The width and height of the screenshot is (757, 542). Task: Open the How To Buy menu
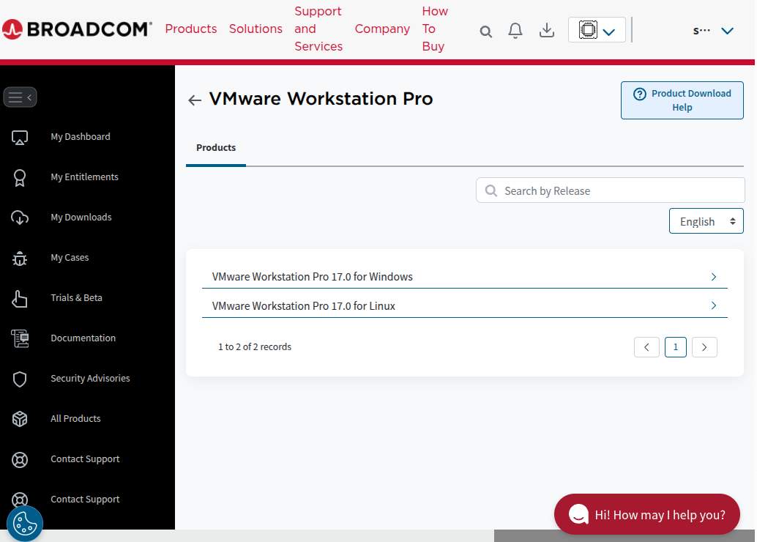(434, 29)
